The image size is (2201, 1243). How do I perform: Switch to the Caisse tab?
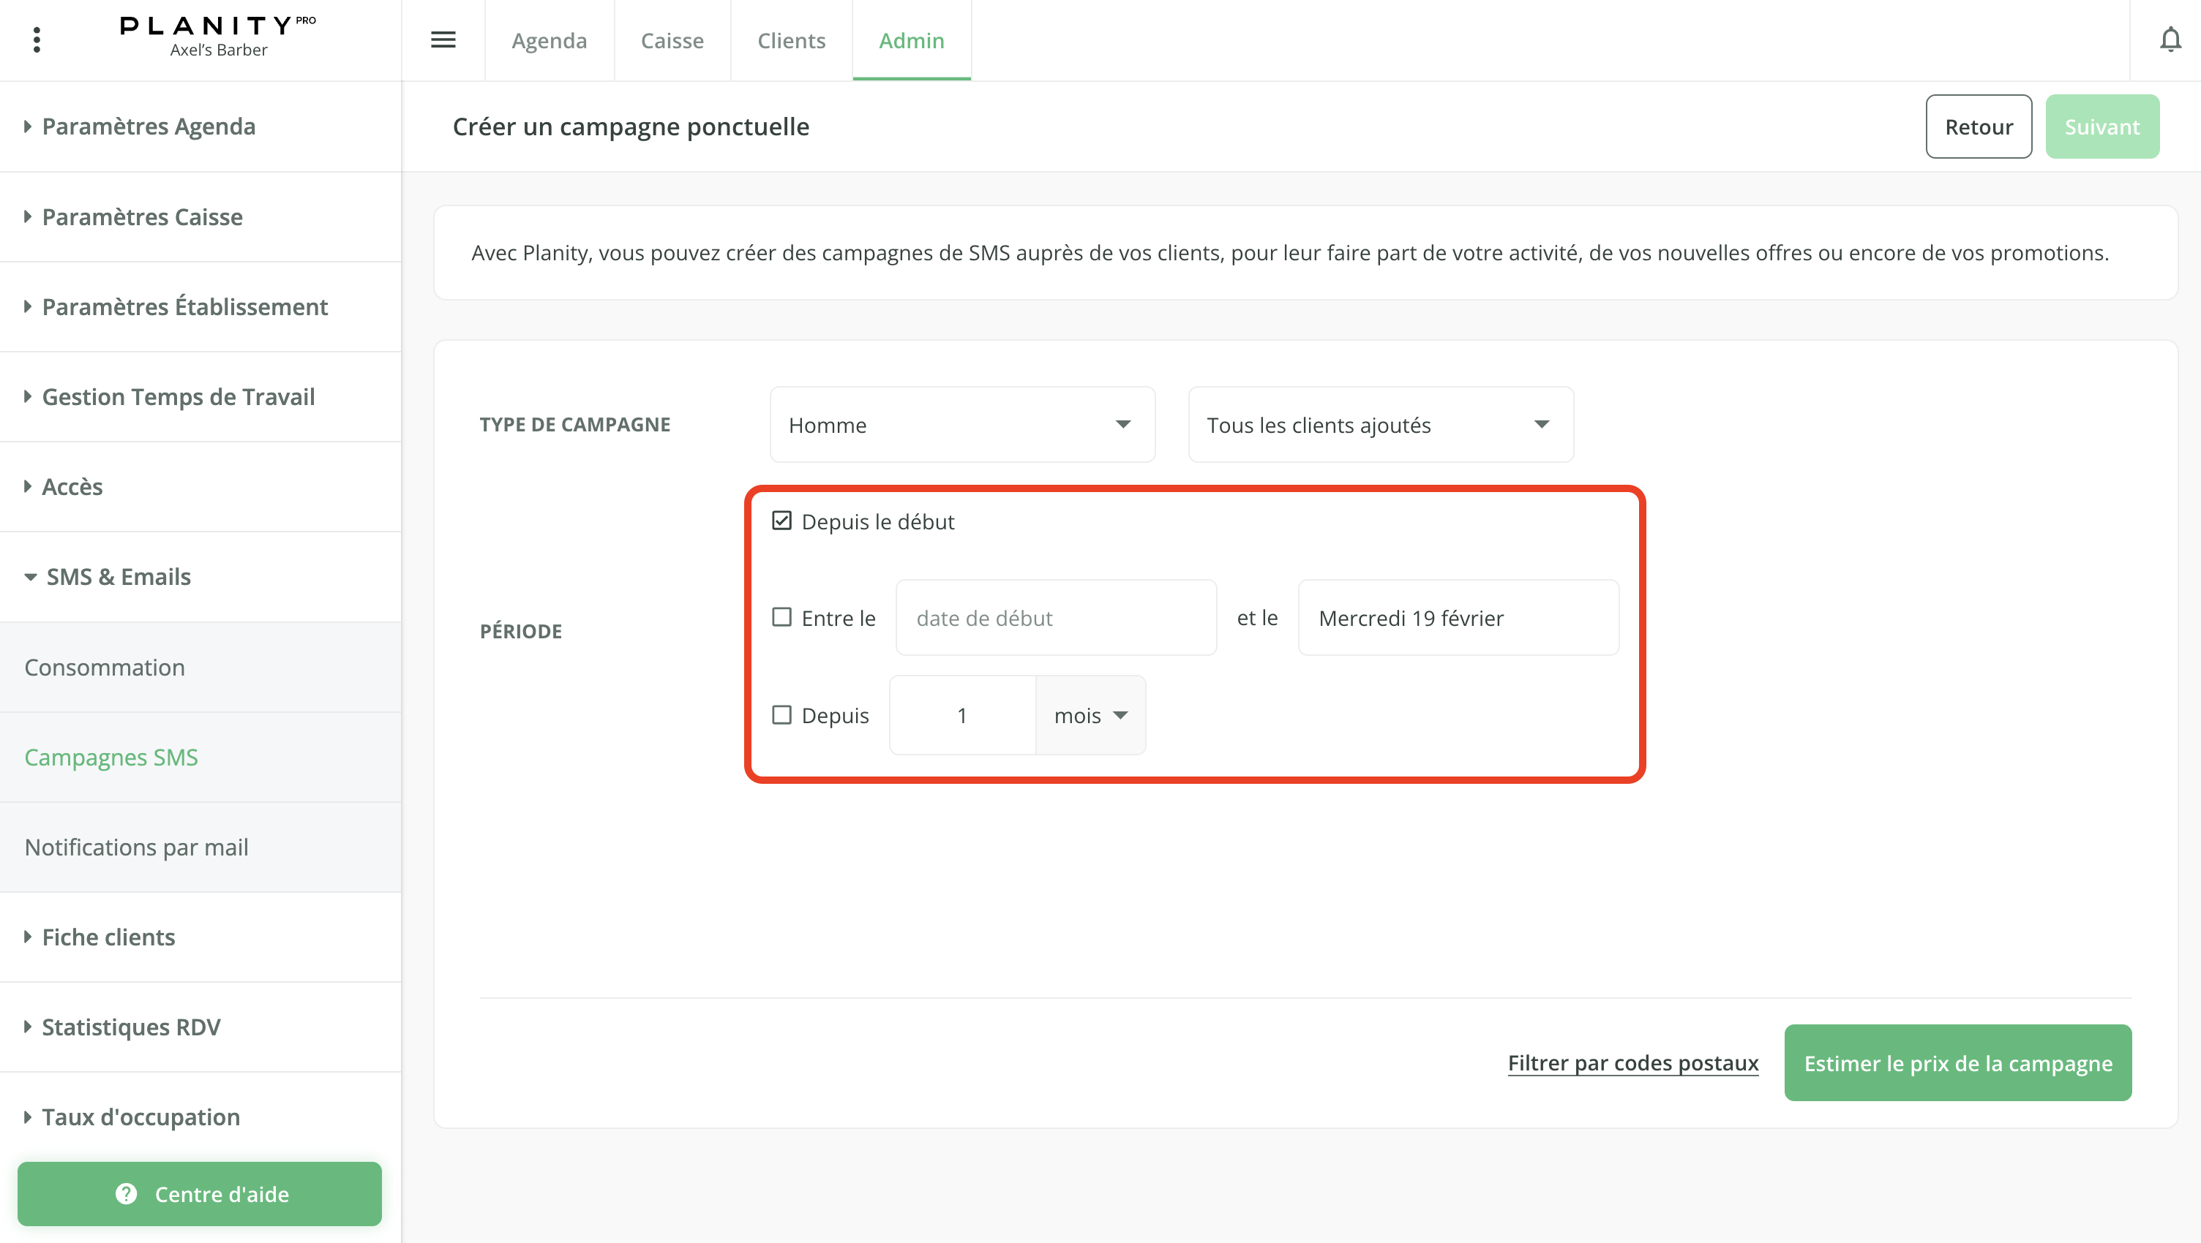pos(672,40)
